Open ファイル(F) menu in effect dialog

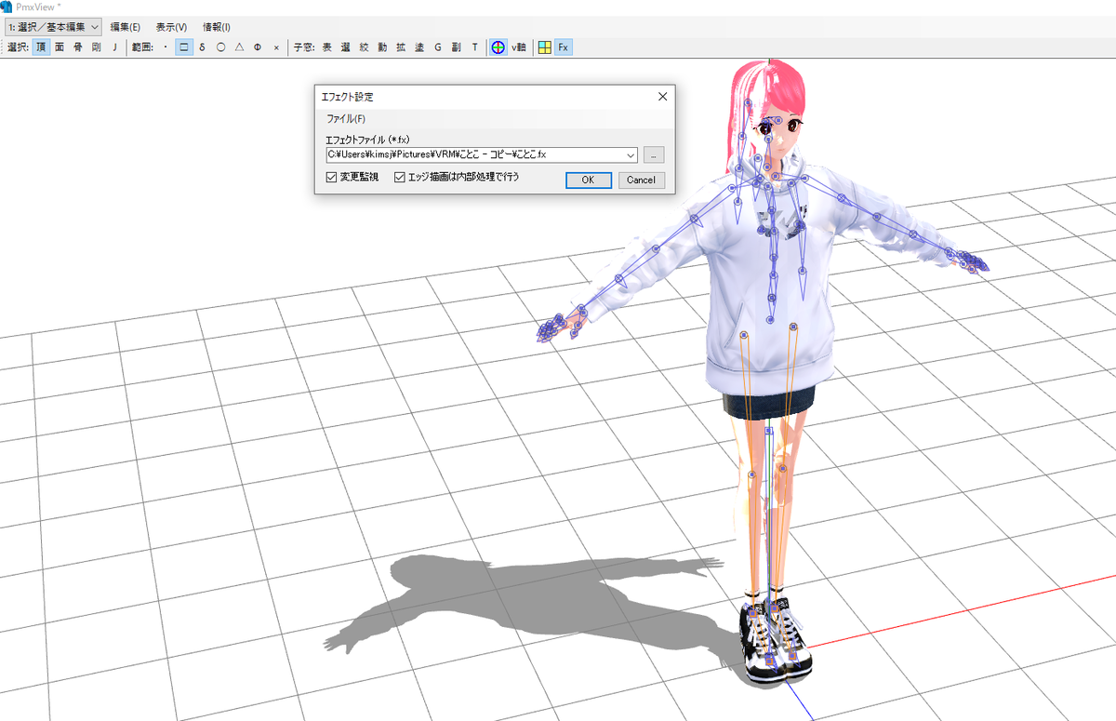346,119
